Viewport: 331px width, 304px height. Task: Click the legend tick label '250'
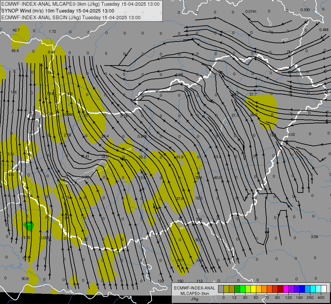[310, 298]
